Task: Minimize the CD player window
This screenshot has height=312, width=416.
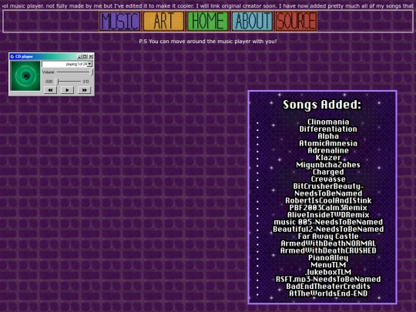Action: [79, 56]
